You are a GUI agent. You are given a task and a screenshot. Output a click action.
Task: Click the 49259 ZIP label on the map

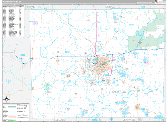pyautogui.click(x=132, y=25)
